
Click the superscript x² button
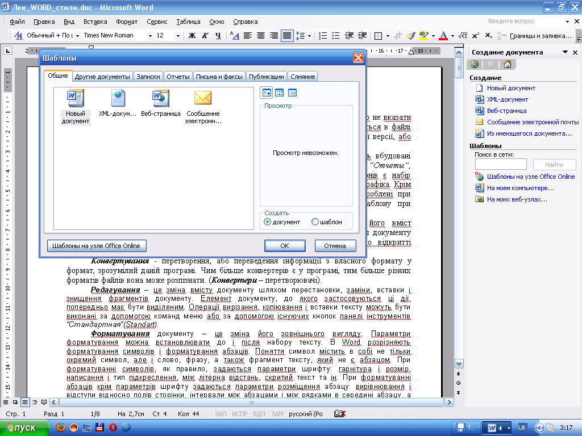(476, 36)
